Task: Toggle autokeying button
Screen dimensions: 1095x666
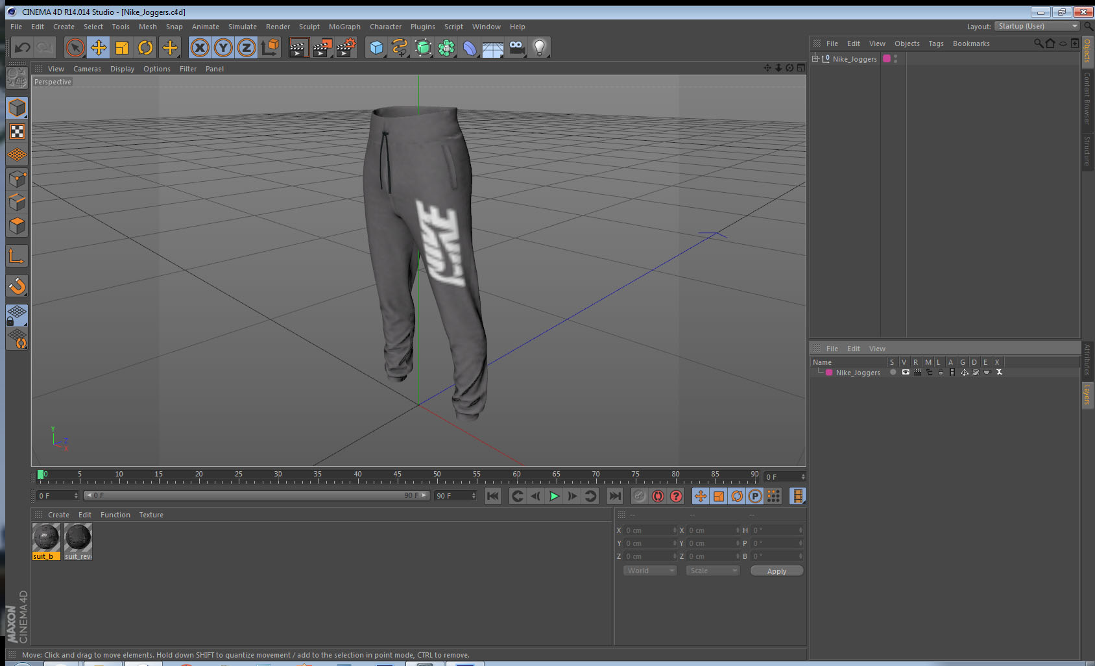Action: [658, 496]
